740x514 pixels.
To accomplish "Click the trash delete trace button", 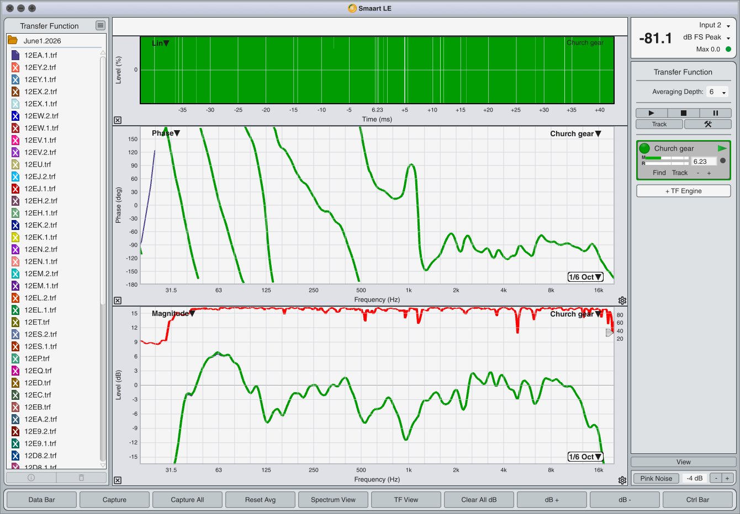I will click(81, 478).
